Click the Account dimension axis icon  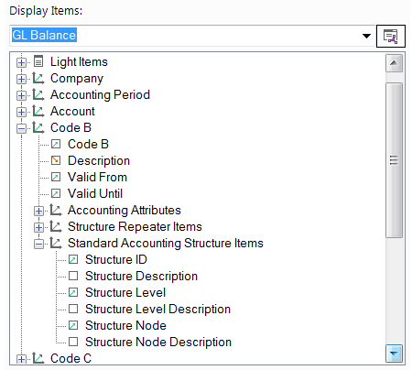[38, 111]
